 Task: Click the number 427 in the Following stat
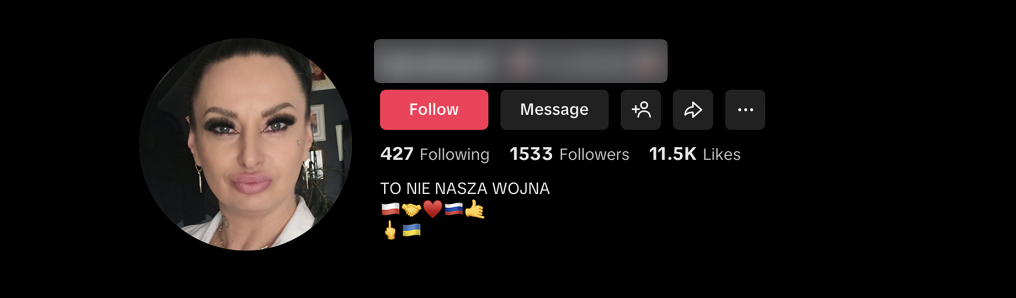396,154
